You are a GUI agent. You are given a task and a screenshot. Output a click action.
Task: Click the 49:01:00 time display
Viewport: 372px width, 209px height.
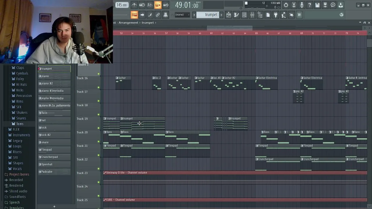(x=187, y=5)
